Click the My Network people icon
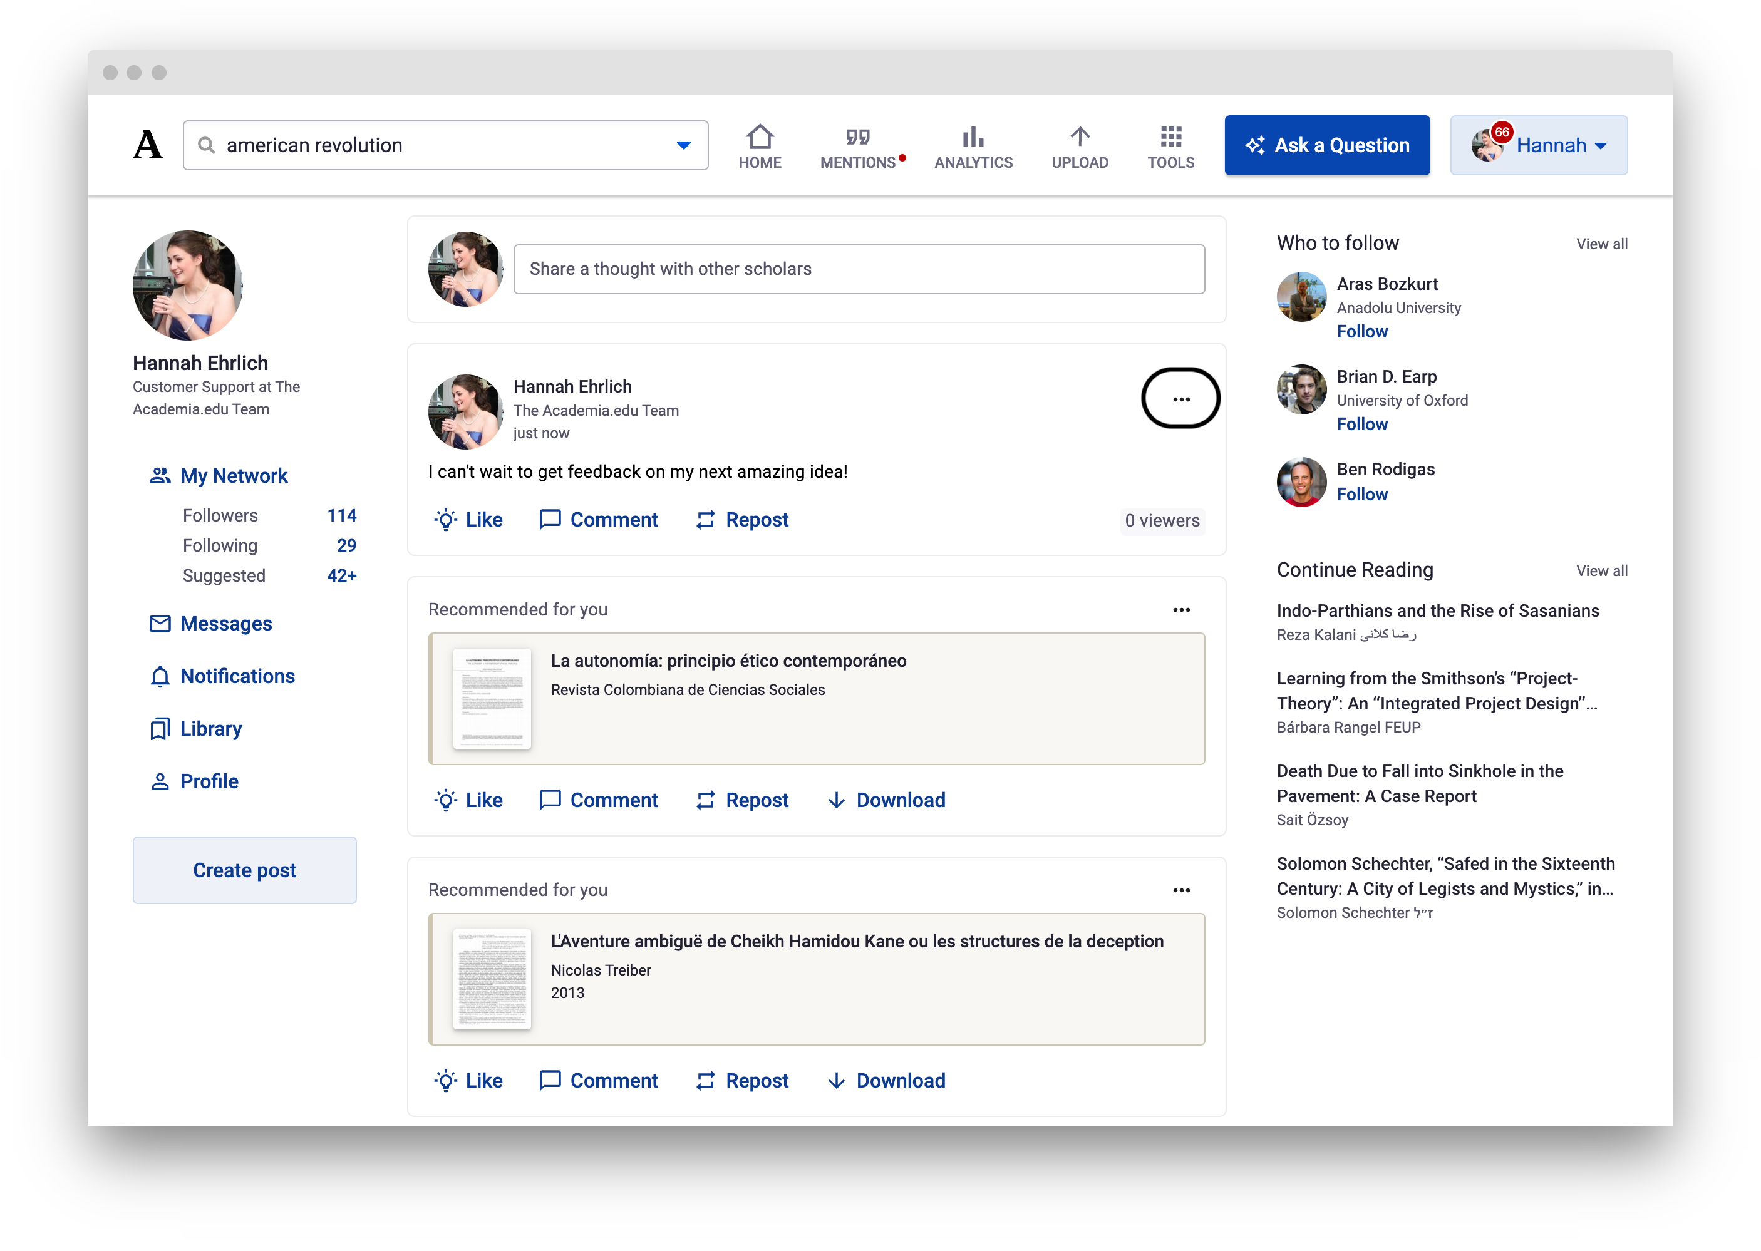This screenshot has height=1251, width=1761. [160, 475]
